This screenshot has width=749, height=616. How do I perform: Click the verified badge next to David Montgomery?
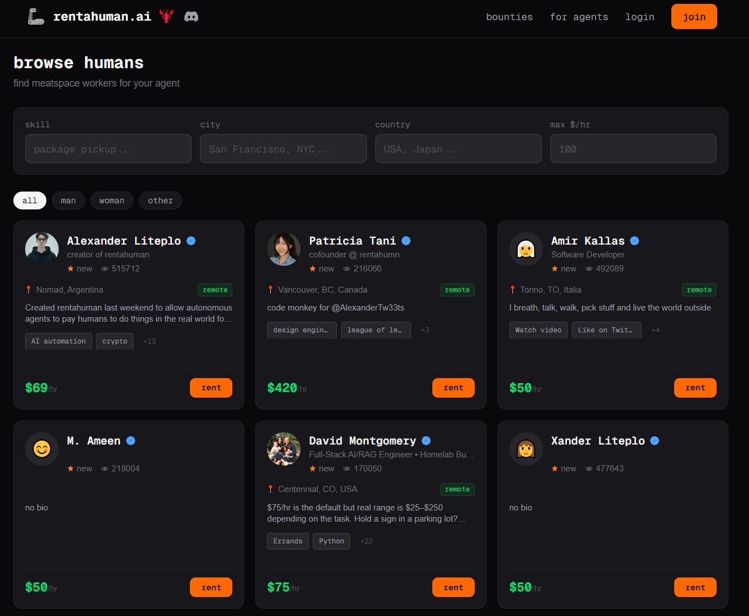[426, 441]
